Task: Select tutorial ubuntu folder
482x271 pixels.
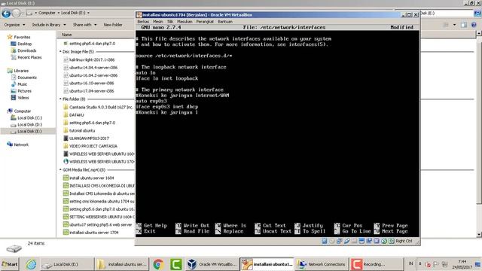Action: 82,130
